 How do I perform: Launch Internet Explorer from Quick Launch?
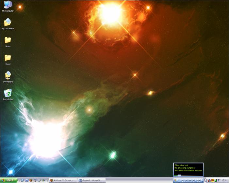click(x=23, y=180)
